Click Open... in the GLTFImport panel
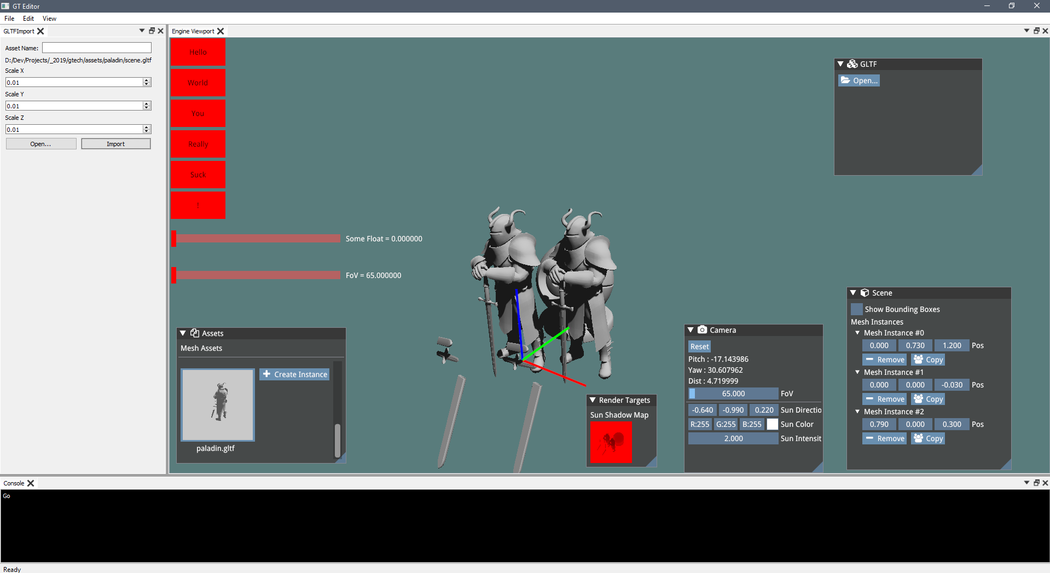This screenshot has height=573, width=1050. [41, 144]
